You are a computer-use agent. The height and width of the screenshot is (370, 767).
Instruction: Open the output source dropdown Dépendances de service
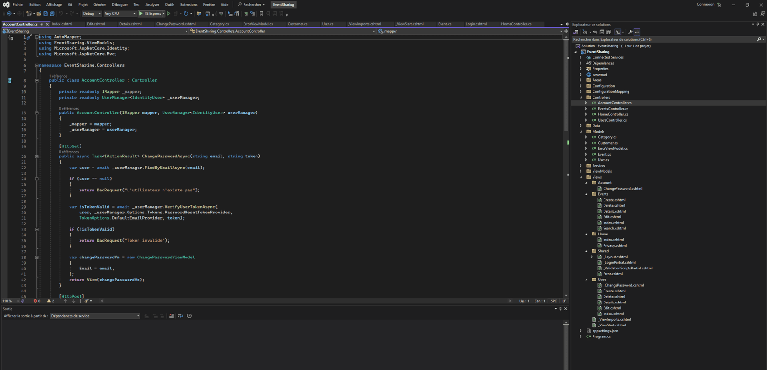pyautogui.click(x=95, y=316)
